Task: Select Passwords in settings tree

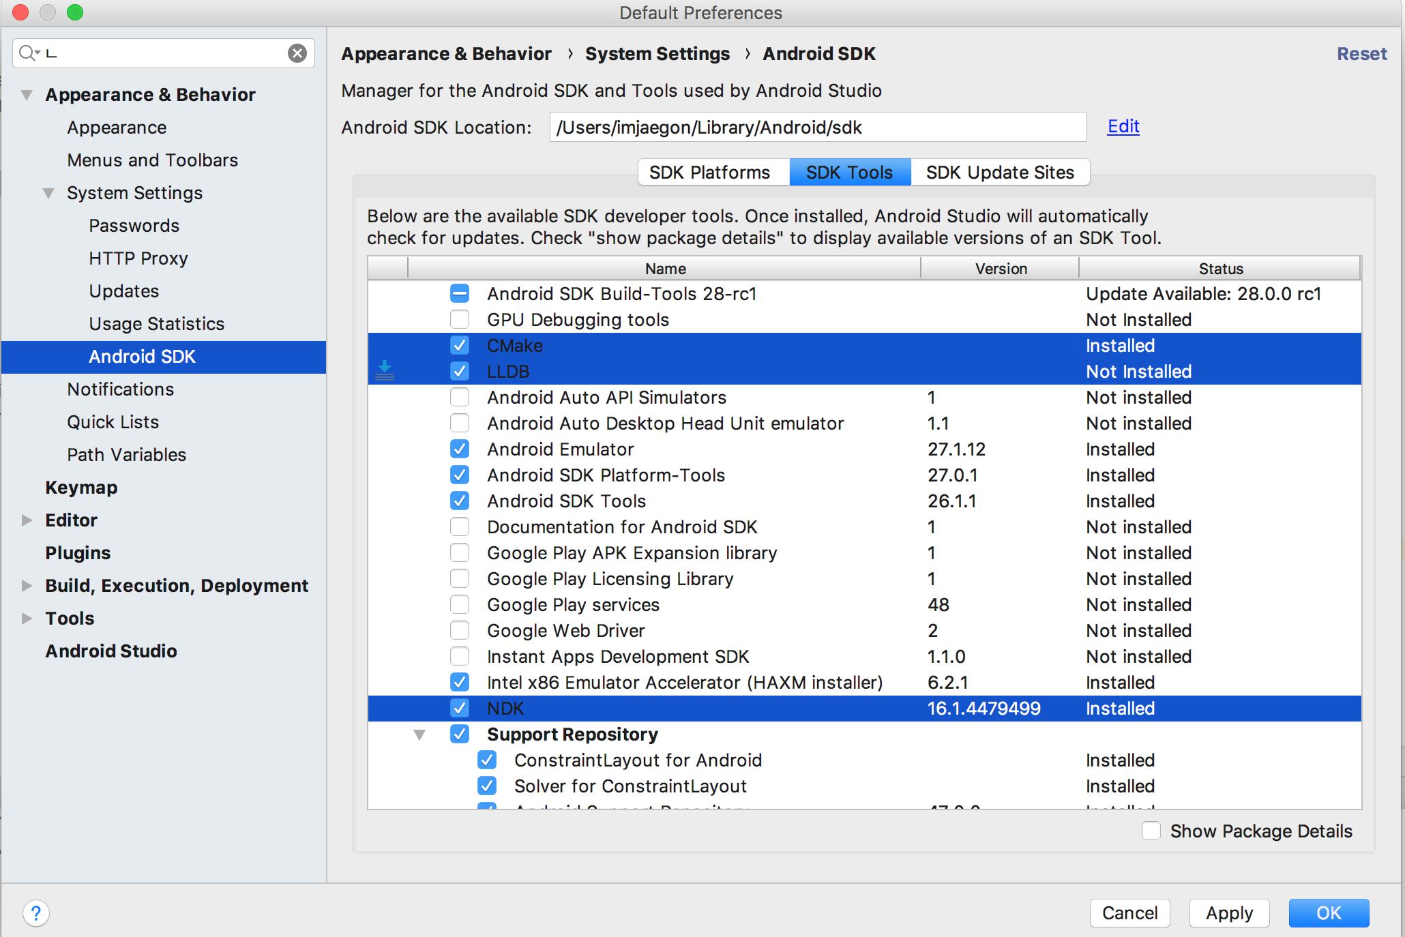Action: tap(134, 226)
